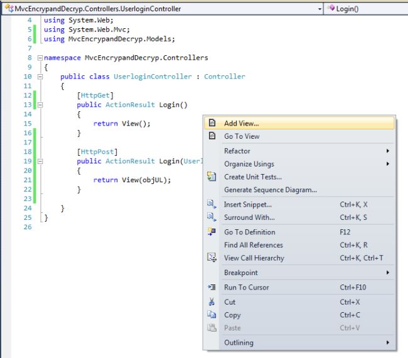The image size is (408, 358).
Task: Click the Insert Snippet icon
Action: (212, 205)
